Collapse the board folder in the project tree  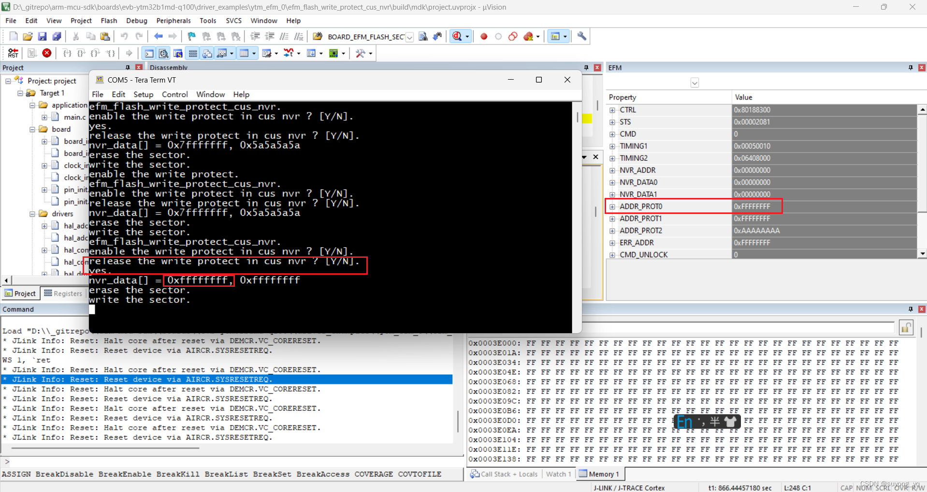click(32, 129)
